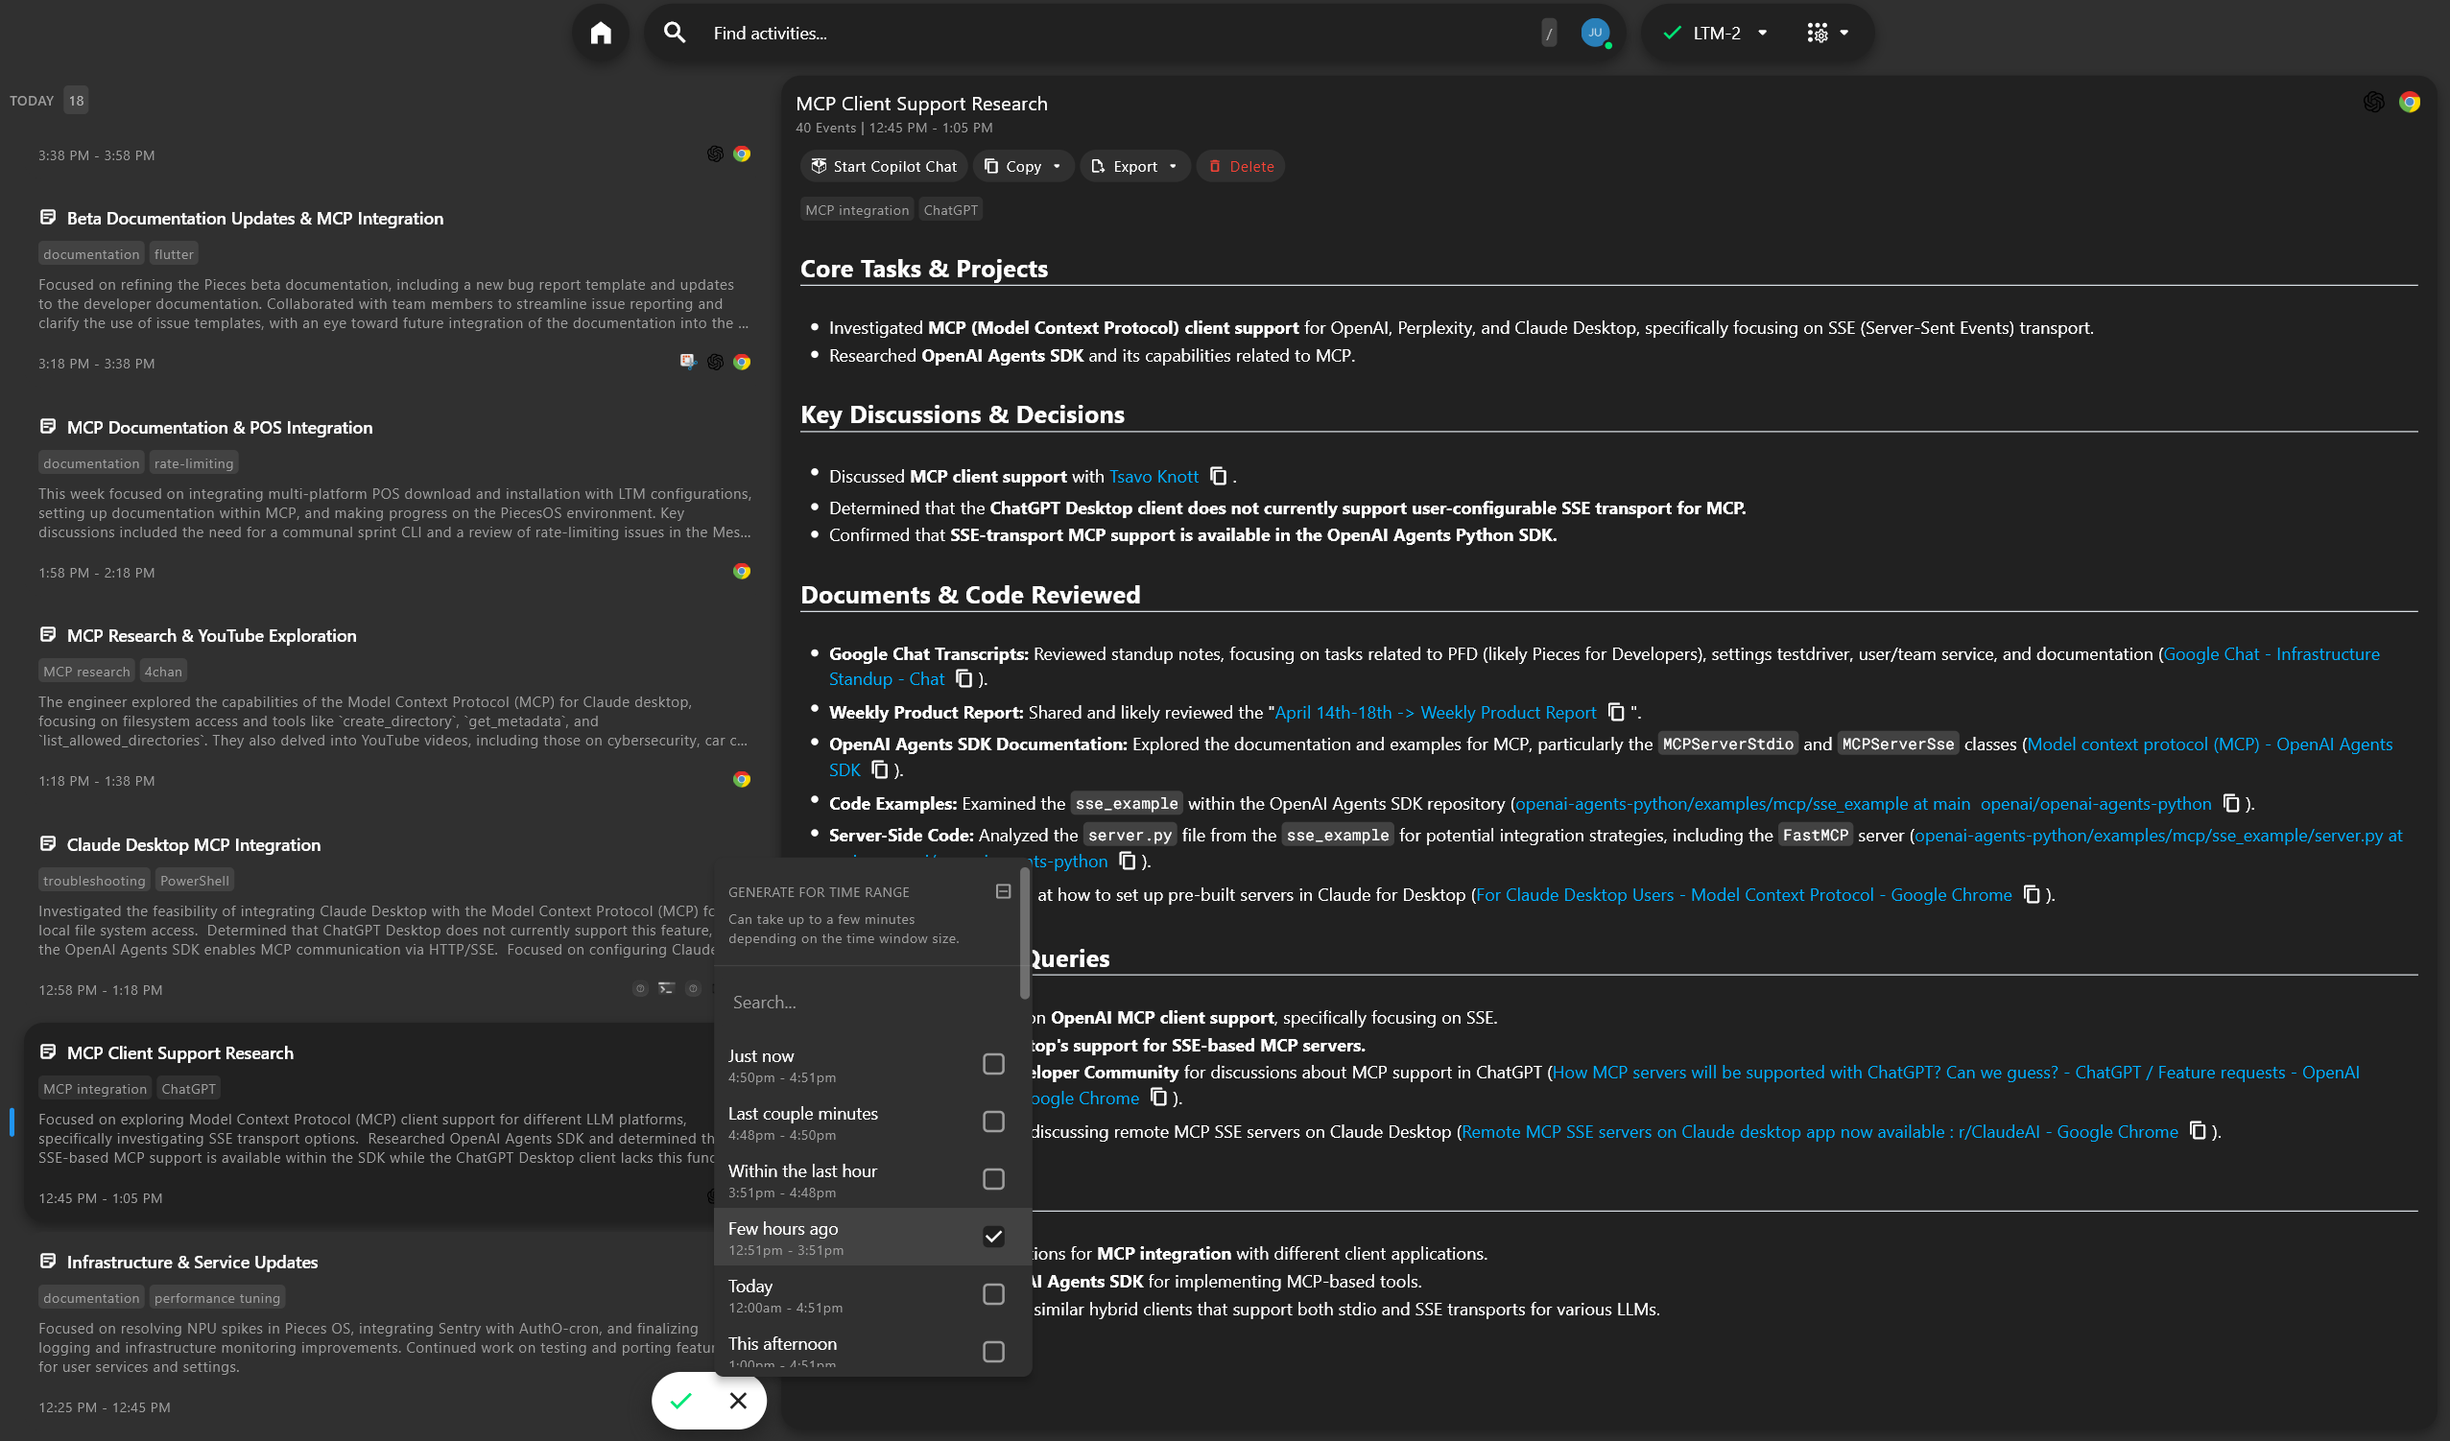The width and height of the screenshot is (2450, 1441).
Task: Click the ChatGPT tag in summary header
Action: 950,210
